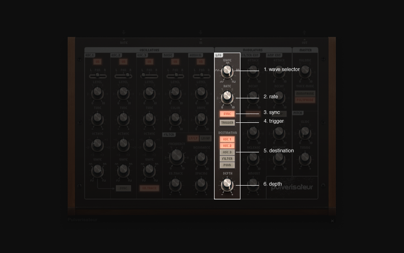Viewport: 404px width, 253px height.
Task: Enable FILTER as LFO destination
Action: point(227,159)
